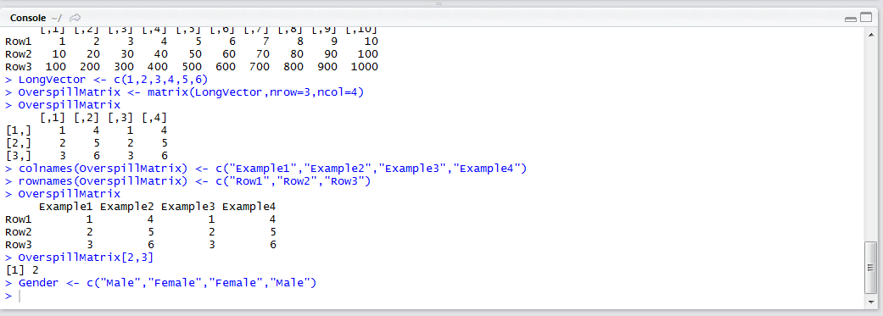Screen dimensions: 883x316
Task: Click the [1] 2 output line
Action: pyautogui.click(x=21, y=270)
